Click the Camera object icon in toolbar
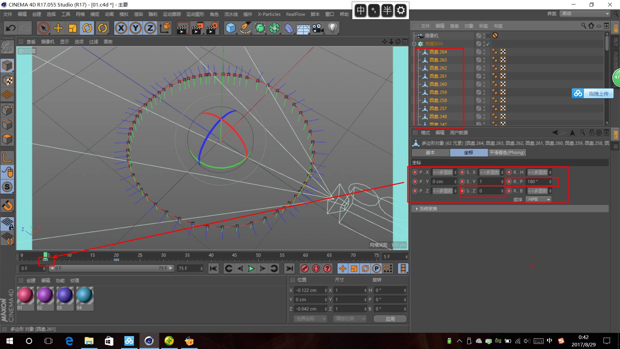The image size is (620, 349). pos(318,28)
